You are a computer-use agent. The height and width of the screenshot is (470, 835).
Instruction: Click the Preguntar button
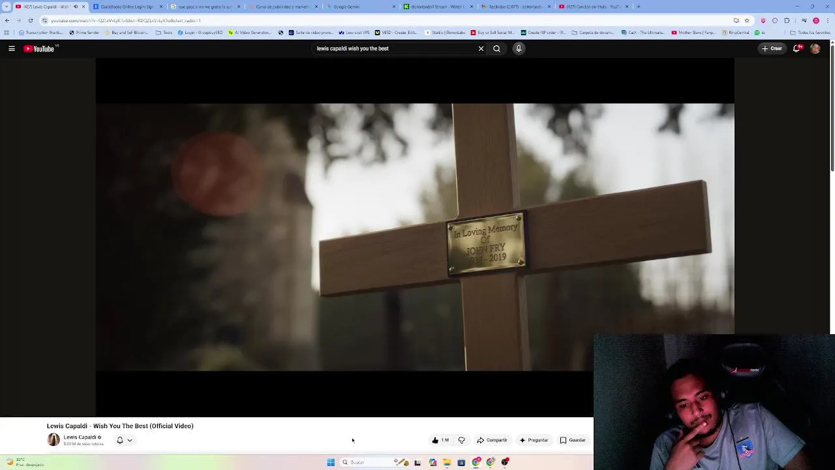tap(534, 440)
